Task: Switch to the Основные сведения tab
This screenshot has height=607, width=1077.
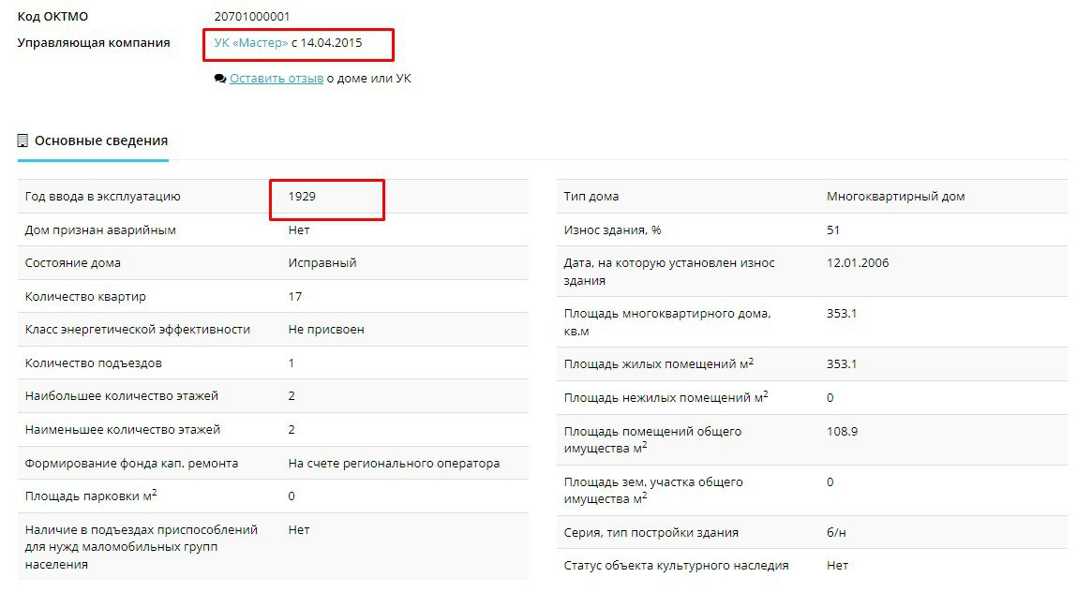Action: pyautogui.click(x=100, y=141)
